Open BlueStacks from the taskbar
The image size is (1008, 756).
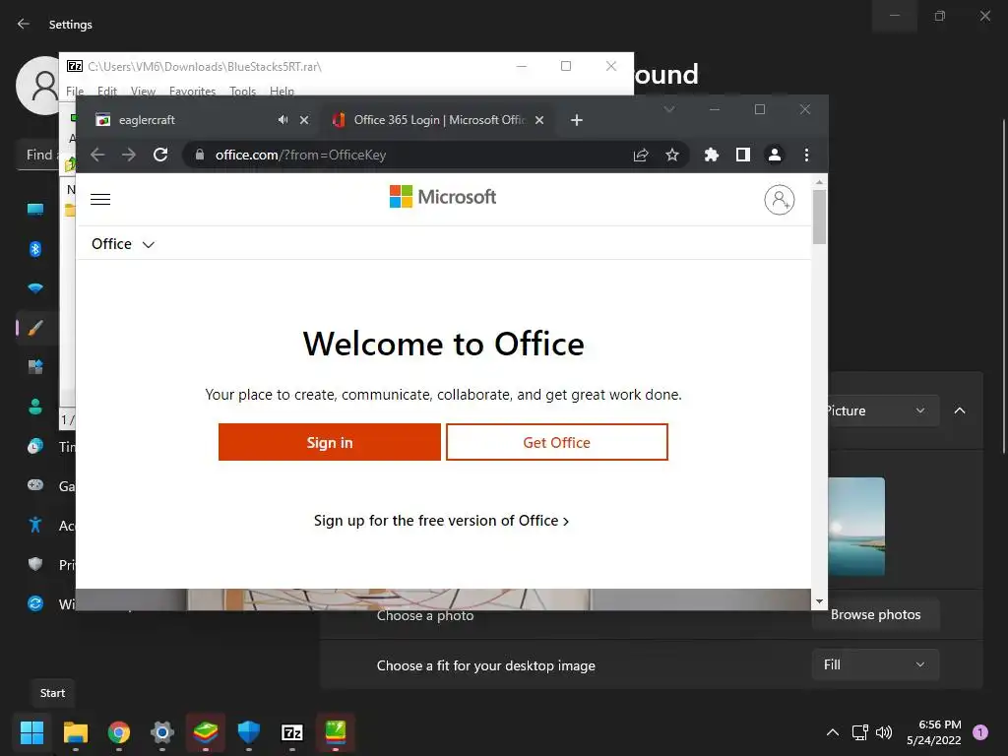(206, 732)
